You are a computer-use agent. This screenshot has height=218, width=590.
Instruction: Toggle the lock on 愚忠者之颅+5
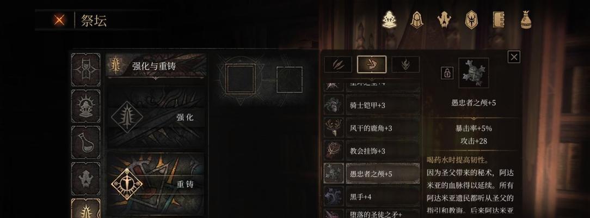[447, 73]
